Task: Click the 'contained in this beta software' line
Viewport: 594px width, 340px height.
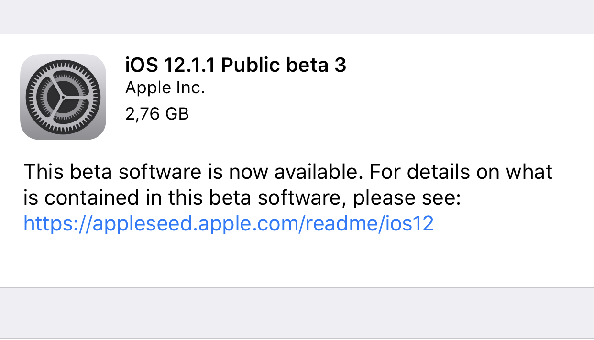Action: pos(191,198)
